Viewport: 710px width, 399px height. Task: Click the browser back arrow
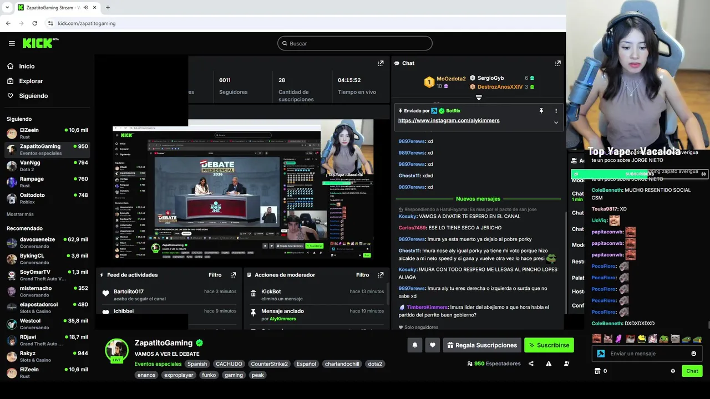(8, 23)
